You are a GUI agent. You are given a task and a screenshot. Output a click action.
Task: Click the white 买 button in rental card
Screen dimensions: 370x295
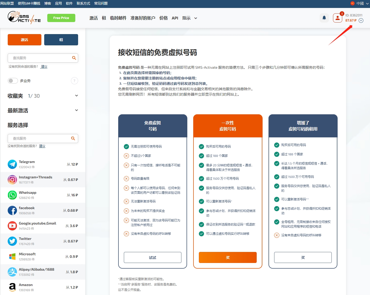[x=303, y=257]
